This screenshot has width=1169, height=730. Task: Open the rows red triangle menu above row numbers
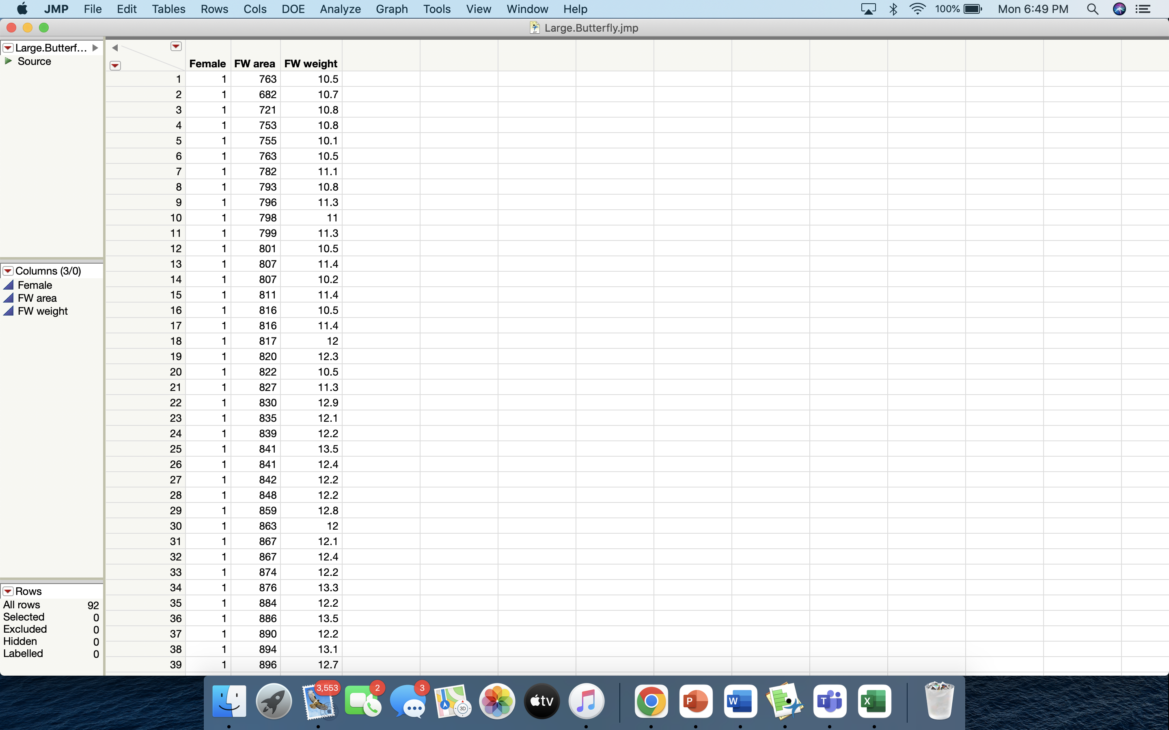(115, 65)
